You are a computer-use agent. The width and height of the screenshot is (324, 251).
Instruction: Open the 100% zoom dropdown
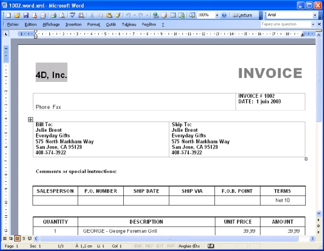coord(217,15)
